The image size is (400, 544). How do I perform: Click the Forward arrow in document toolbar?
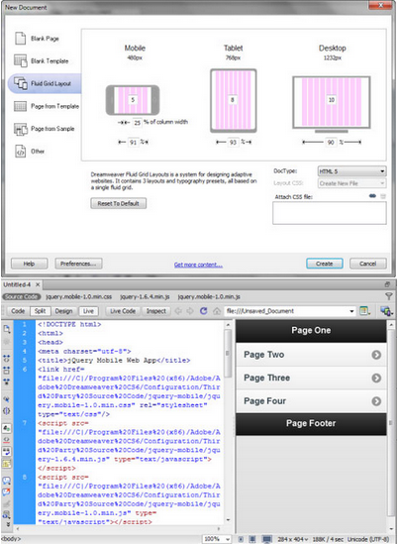(190, 311)
